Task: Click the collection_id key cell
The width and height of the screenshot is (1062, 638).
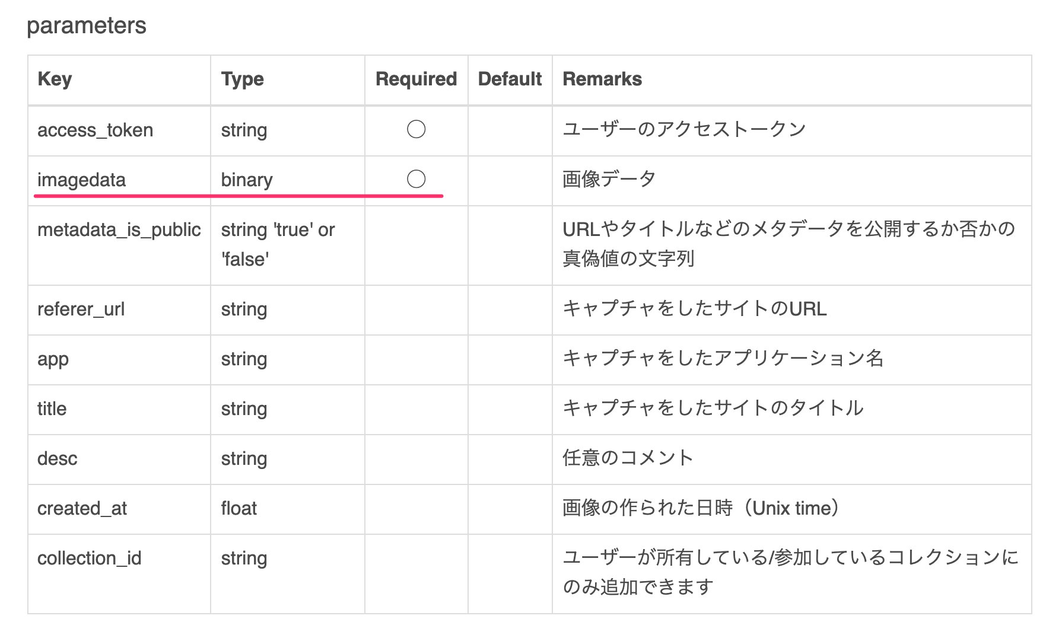Action: [x=119, y=574]
